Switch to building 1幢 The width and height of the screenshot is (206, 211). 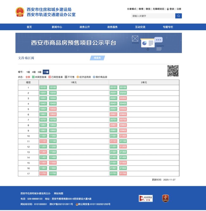point(28,72)
